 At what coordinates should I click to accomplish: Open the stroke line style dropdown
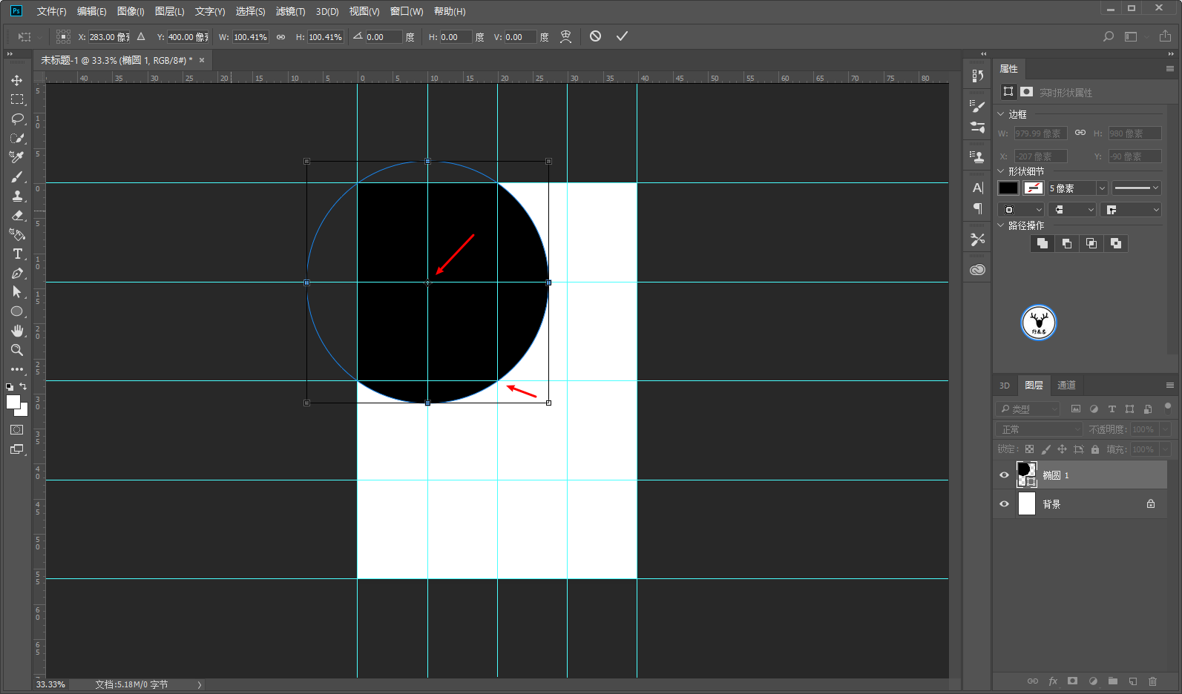[1136, 188]
